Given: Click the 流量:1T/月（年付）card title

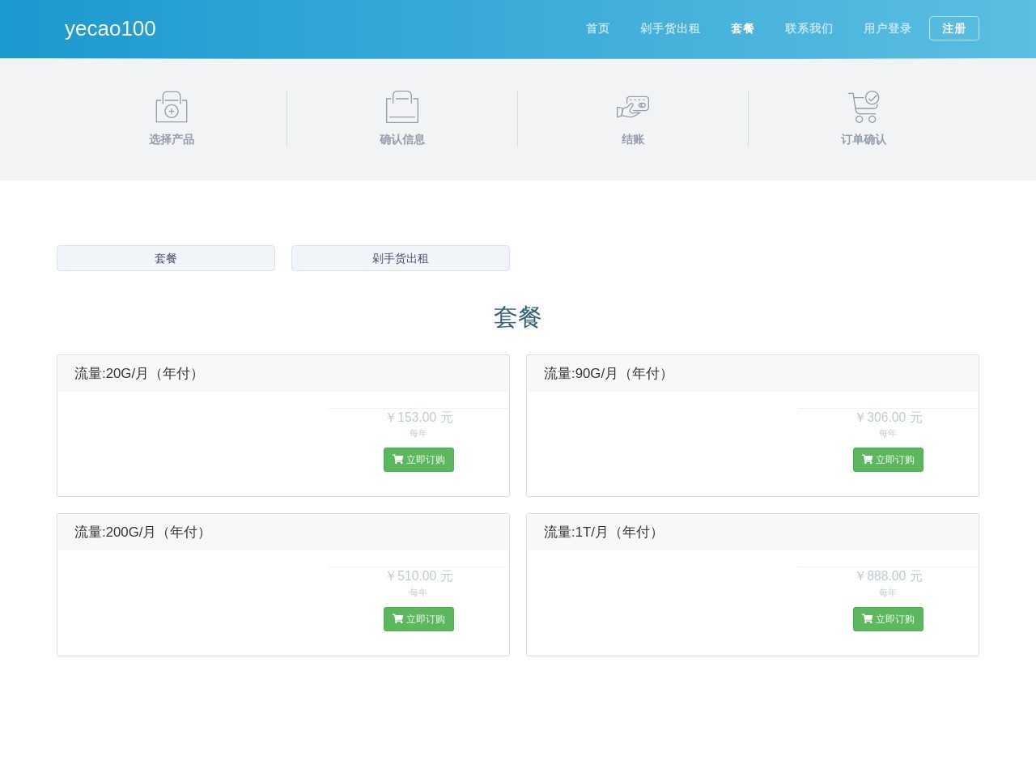Looking at the screenshot, I should click(x=604, y=532).
